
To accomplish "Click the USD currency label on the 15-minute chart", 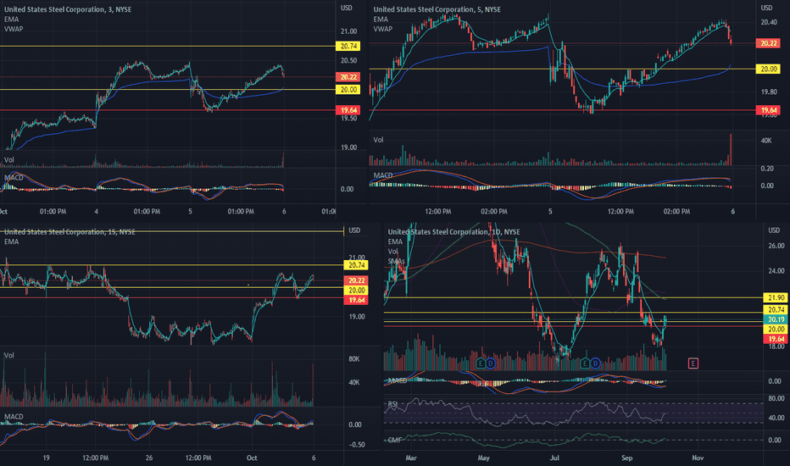I will 354,230.
